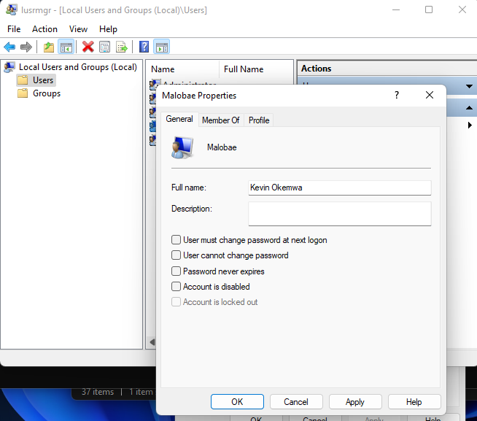Image resolution: width=477 pixels, height=421 pixels.
Task: Collapse the selected item section with up arrow
Action: (x=469, y=108)
